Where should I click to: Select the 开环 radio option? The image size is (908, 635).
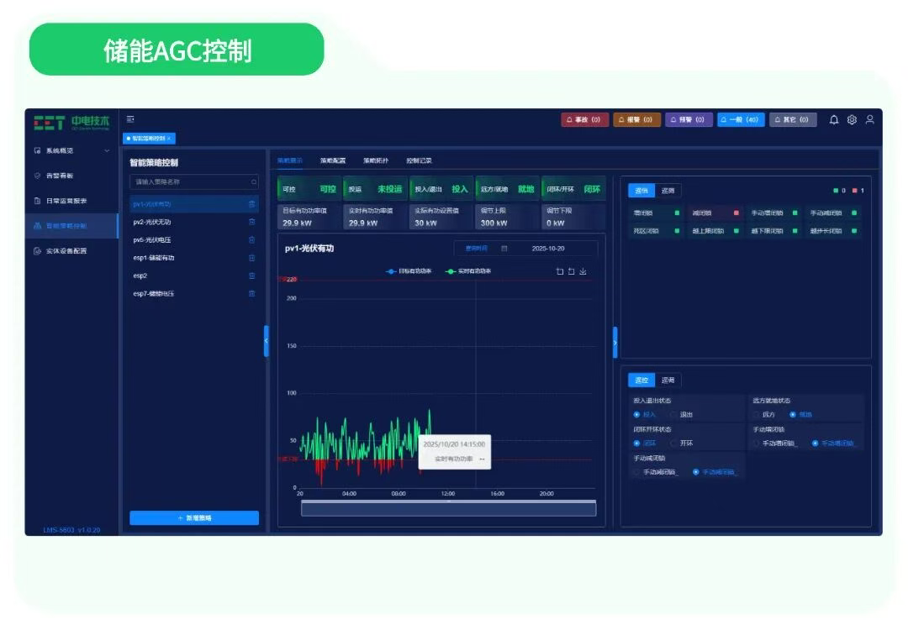pos(673,443)
